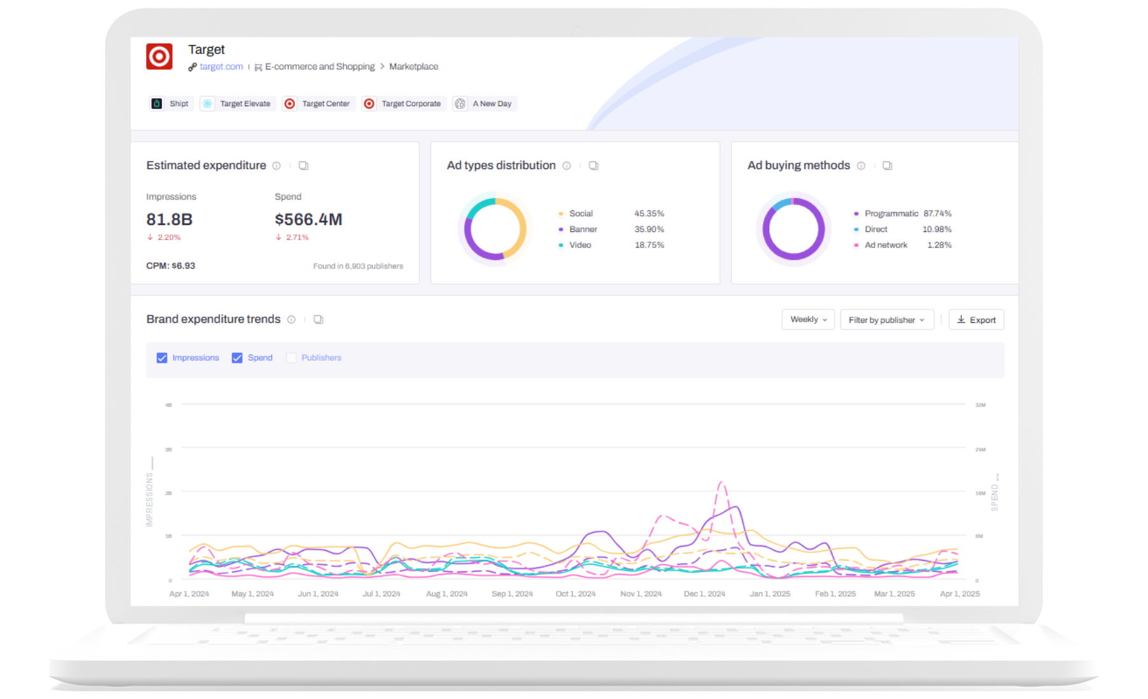1148x699 pixels.
Task: Click the Export button
Action: (976, 320)
